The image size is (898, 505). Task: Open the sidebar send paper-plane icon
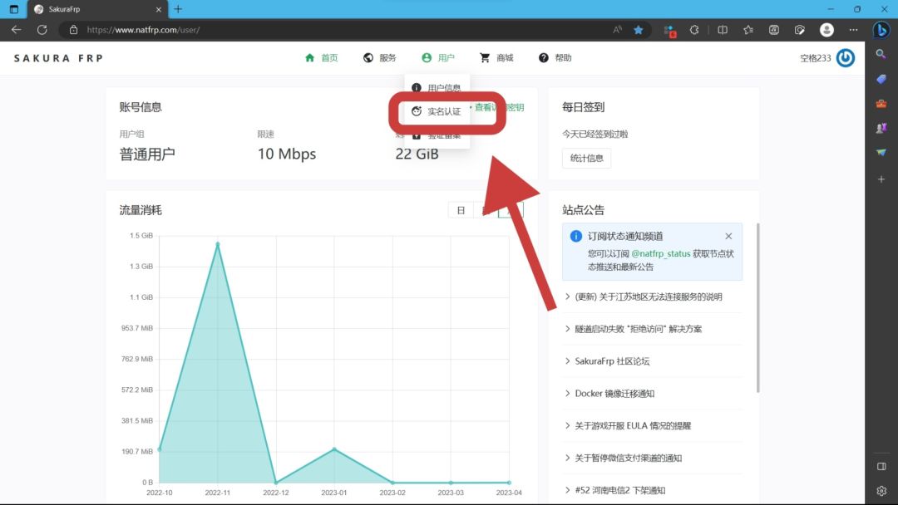click(881, 153)
